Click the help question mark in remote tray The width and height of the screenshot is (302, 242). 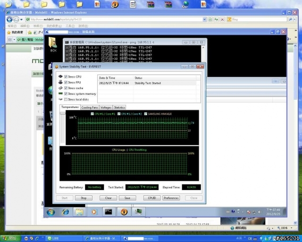pos(233,211)
